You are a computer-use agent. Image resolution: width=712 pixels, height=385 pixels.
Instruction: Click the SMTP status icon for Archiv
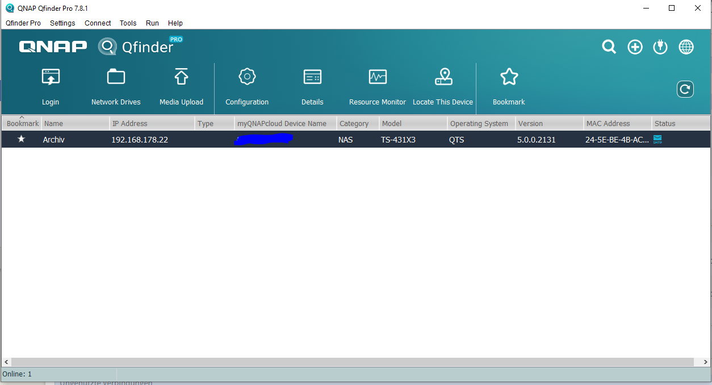click(x=657, y=139)
